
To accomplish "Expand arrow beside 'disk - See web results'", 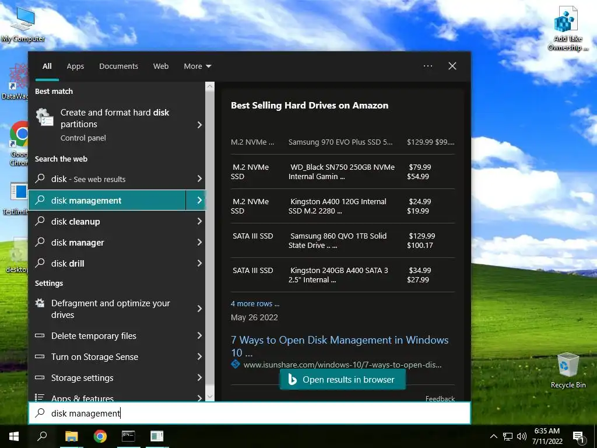I will (199, 178).
